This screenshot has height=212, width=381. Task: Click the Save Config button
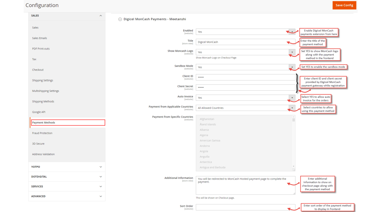(x=344, y=5)
